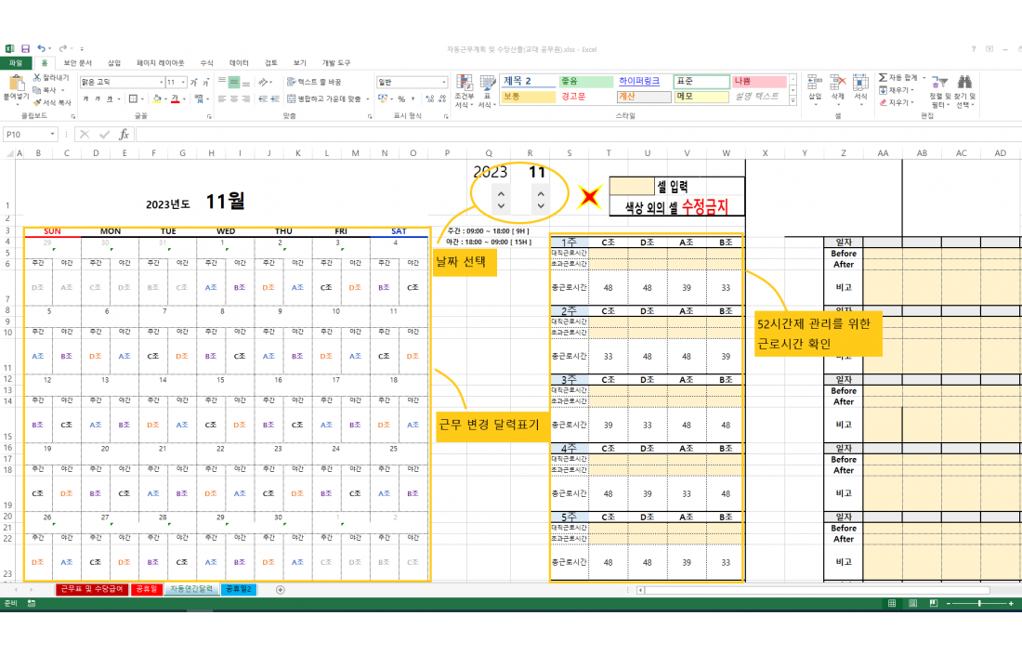Open Find & Select (찾기 및 선택) binoculars
Image resolution: width=1022 pixels, height=655 pixels.
965,85
